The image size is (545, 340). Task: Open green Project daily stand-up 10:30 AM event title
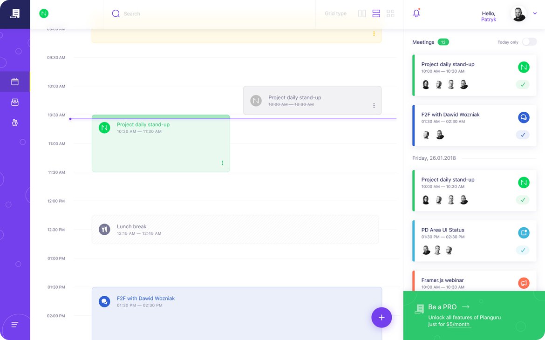(143, 124)
